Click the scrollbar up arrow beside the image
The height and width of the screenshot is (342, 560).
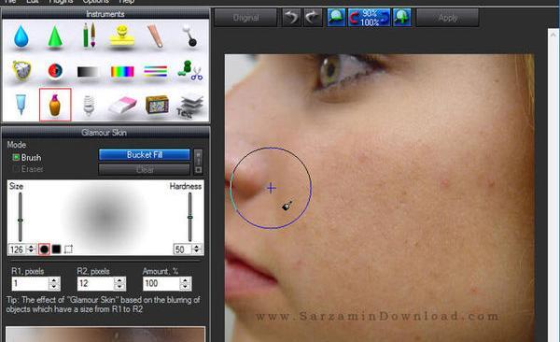coord(553,35)
